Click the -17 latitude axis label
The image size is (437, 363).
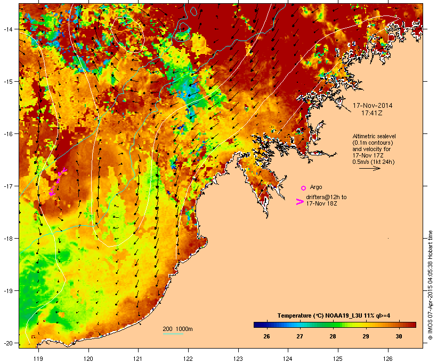coord(7,186)
